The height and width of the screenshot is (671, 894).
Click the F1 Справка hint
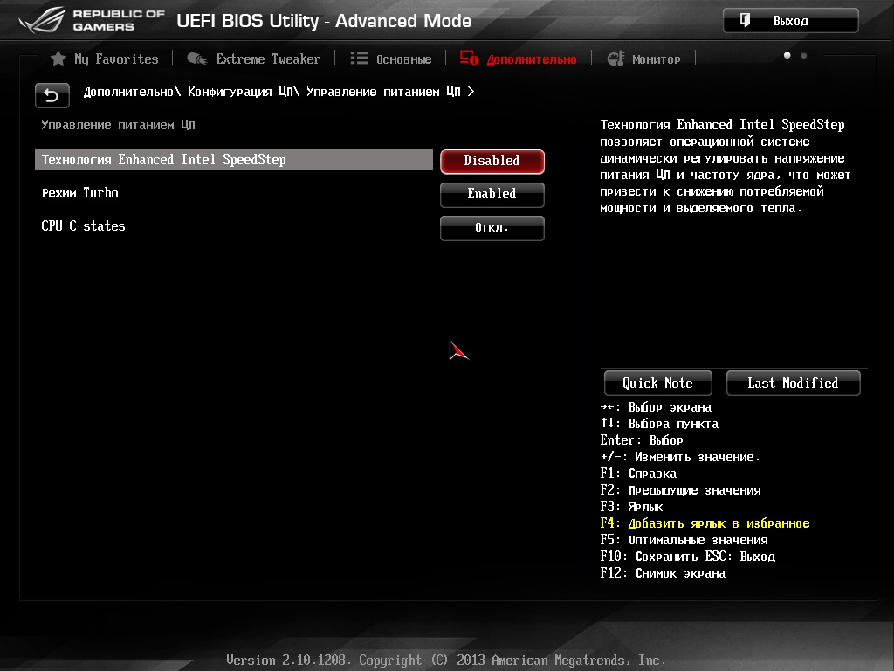pos(638,474)
